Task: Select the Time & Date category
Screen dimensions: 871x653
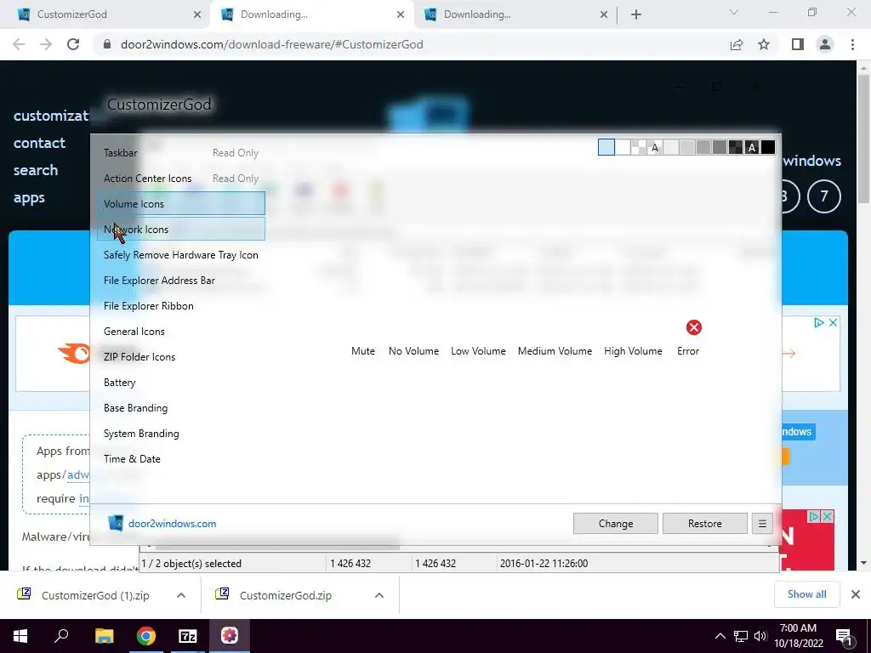Action: tap(181, 459)
